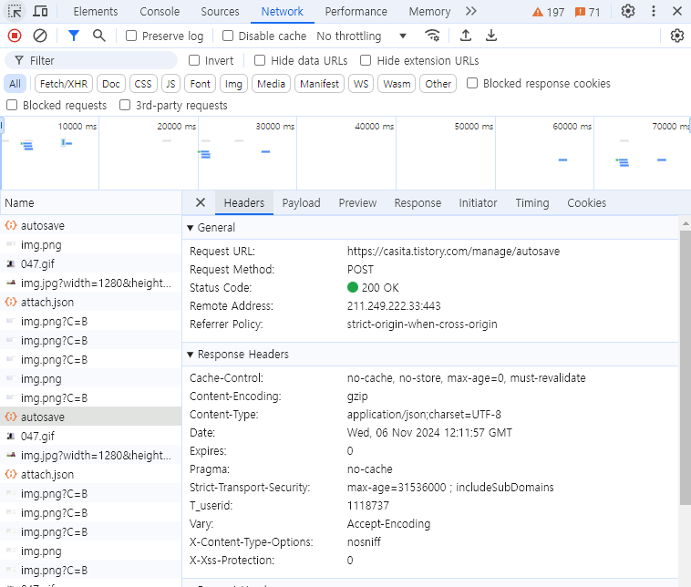Open the Cookies tab

coord(586,202)
